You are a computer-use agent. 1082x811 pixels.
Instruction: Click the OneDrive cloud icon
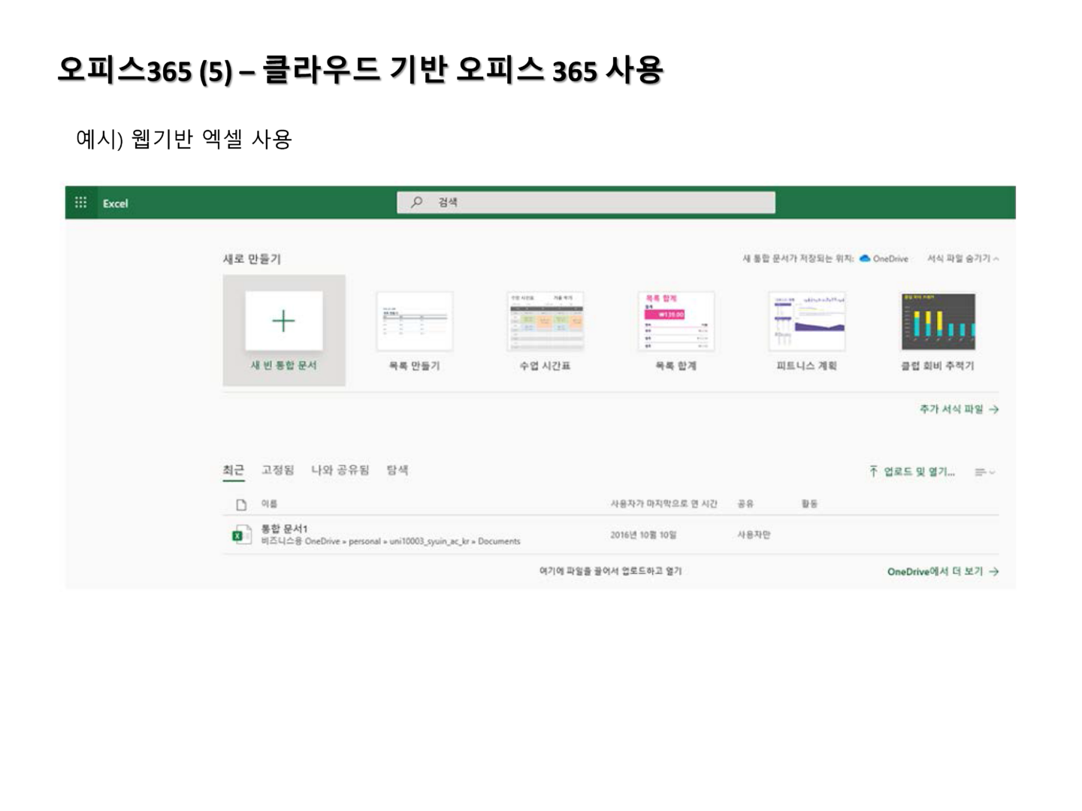865,258
